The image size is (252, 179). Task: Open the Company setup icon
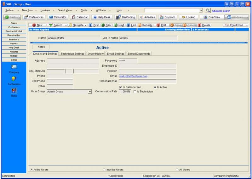14,69
